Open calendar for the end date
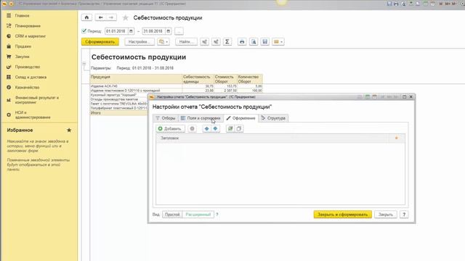 168,31
